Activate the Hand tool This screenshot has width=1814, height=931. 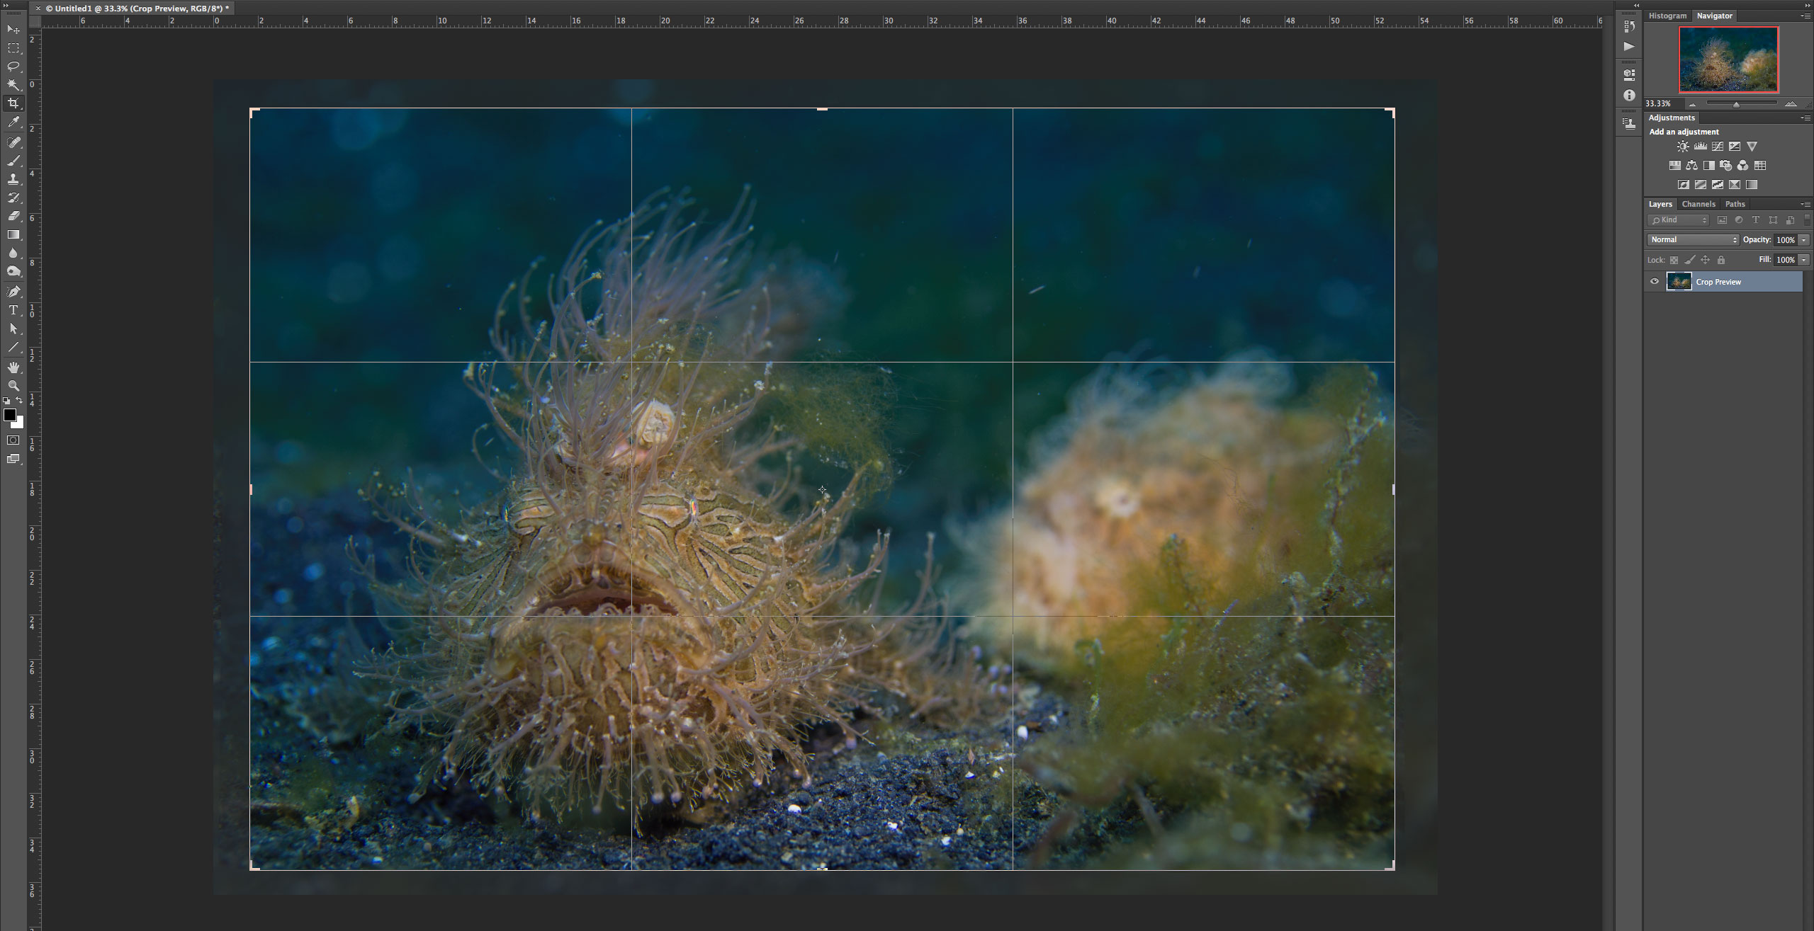[x=13, y=367]
